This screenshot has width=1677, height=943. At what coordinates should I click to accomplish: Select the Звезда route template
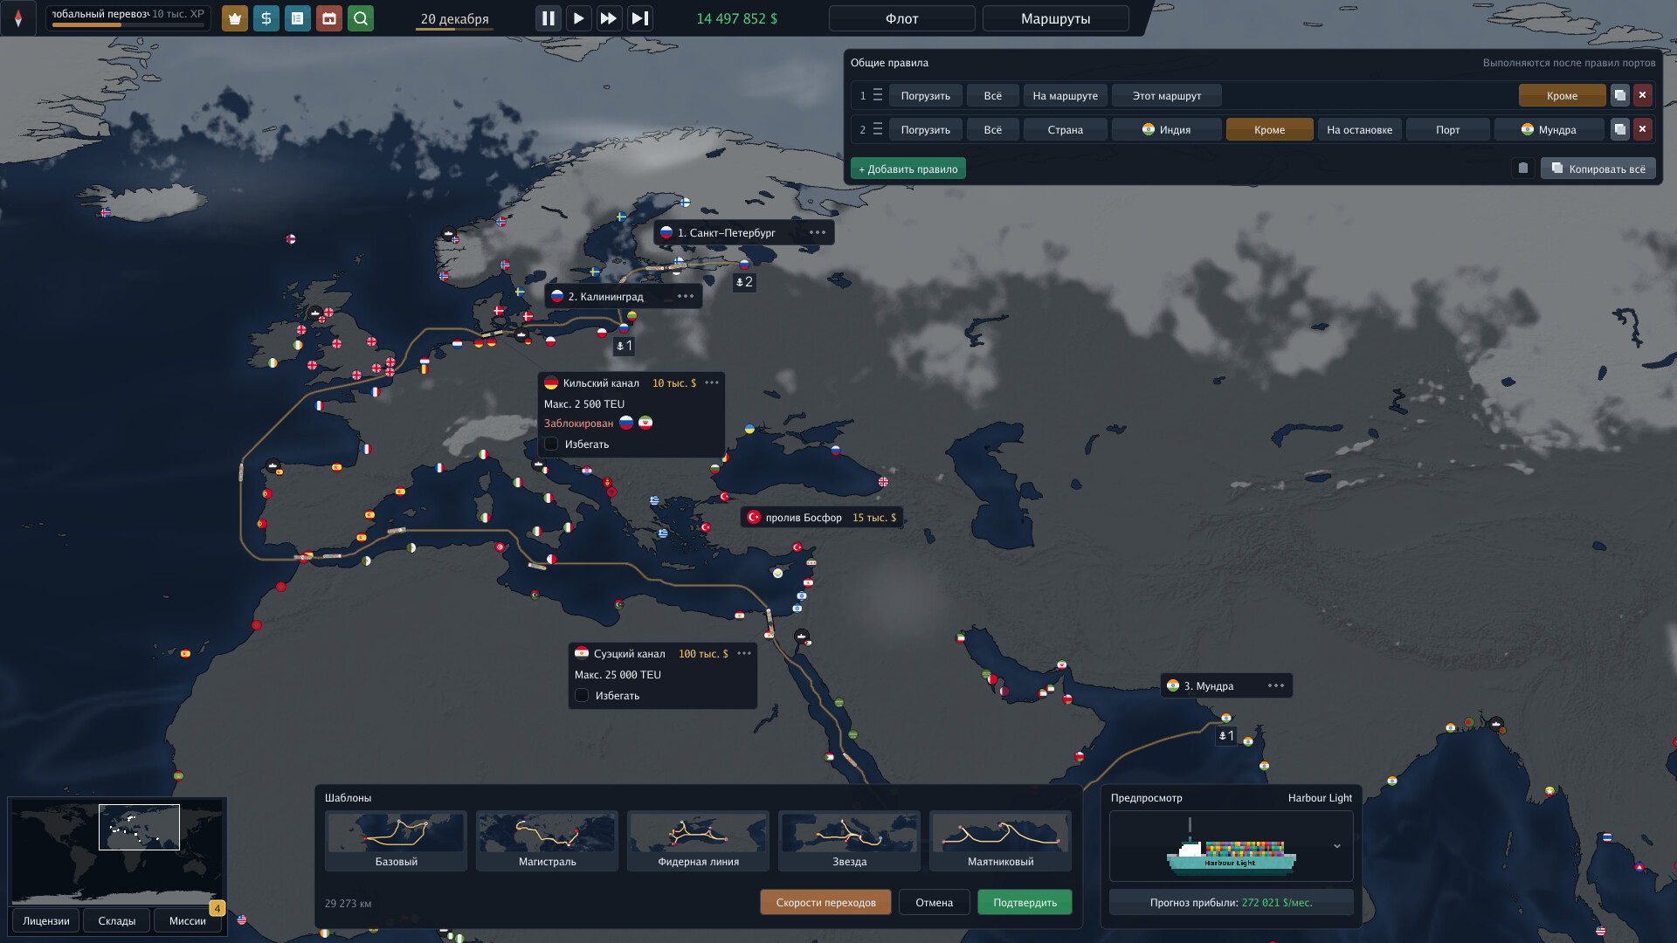coord(849,841)
